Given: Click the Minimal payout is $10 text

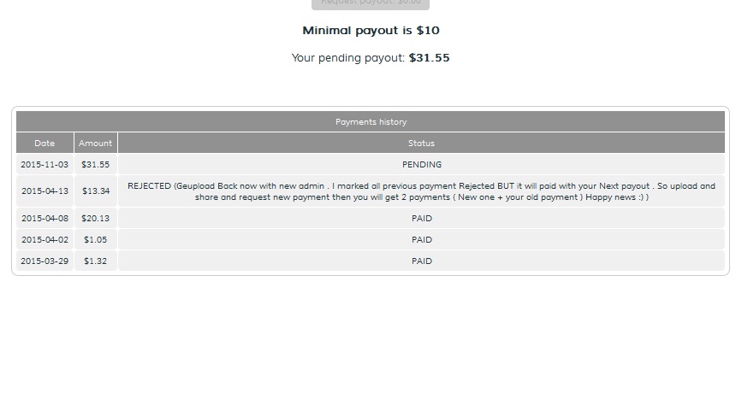Looking at the screenshot, I should [371, 31].
